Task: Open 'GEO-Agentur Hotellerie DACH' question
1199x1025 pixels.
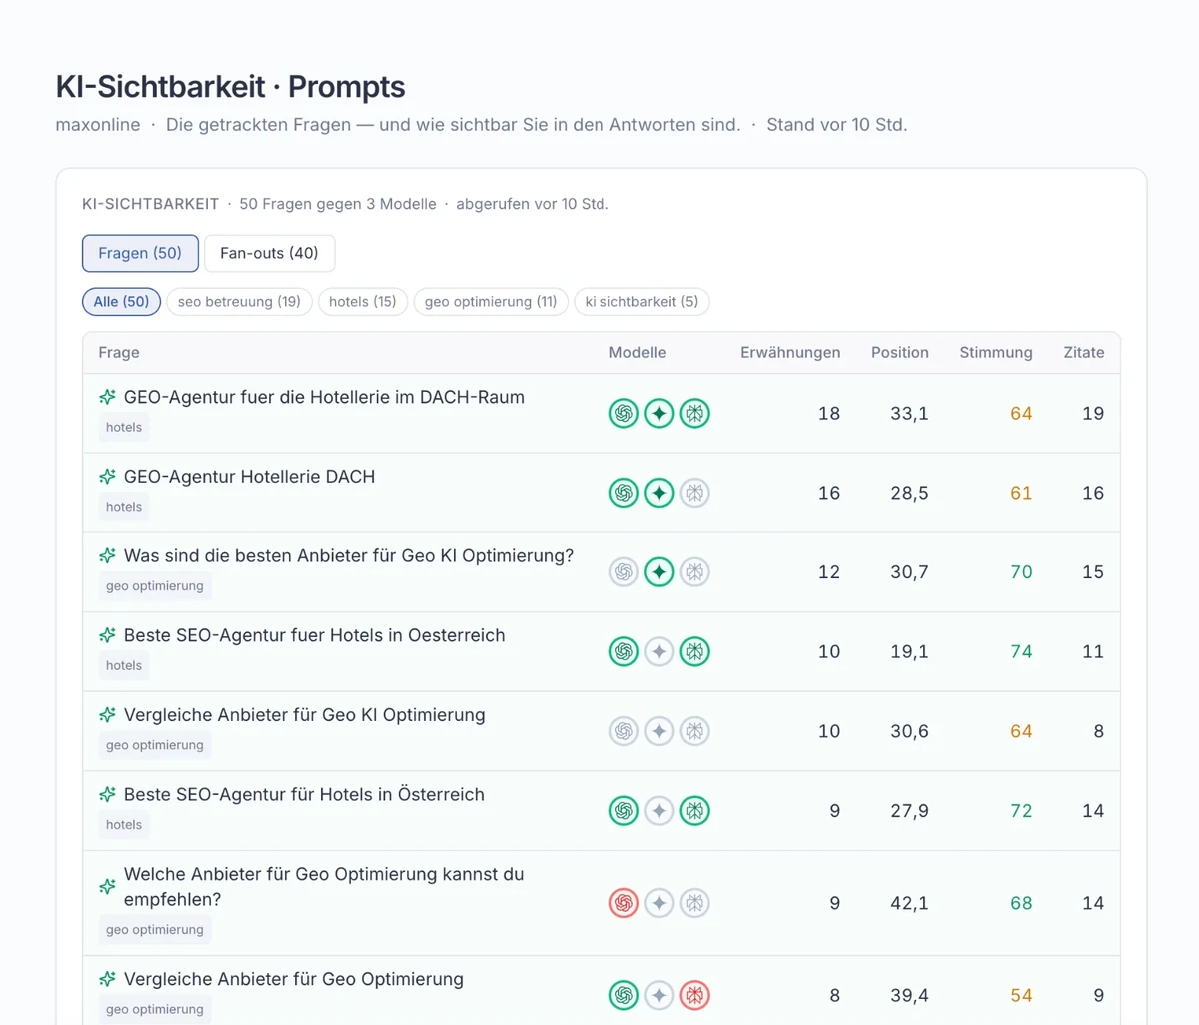Action: point(249,477)
